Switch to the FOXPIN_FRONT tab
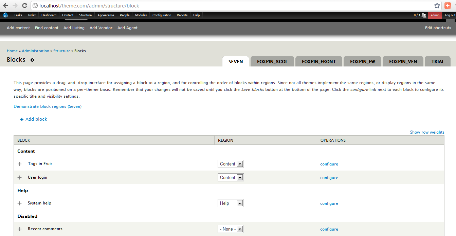The width and height of the screenshot is (456, 236). [319, 61]
